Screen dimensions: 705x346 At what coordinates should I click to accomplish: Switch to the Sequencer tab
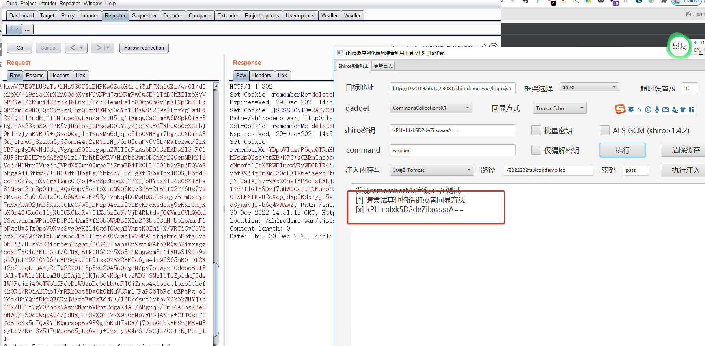(144, 15)
